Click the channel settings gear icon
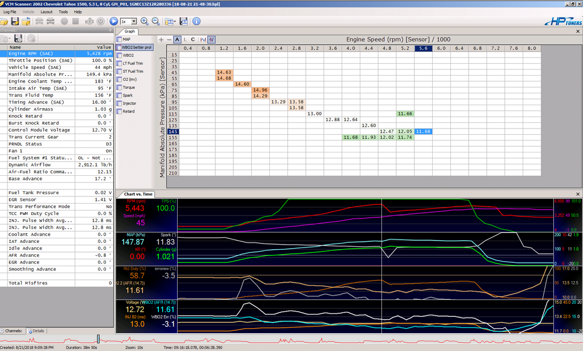 31,38
